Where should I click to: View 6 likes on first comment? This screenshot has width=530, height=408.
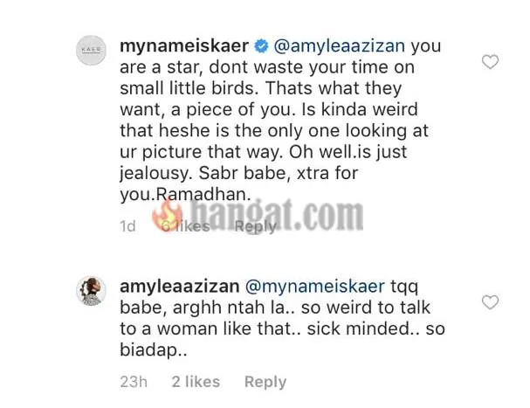[184, 226]
